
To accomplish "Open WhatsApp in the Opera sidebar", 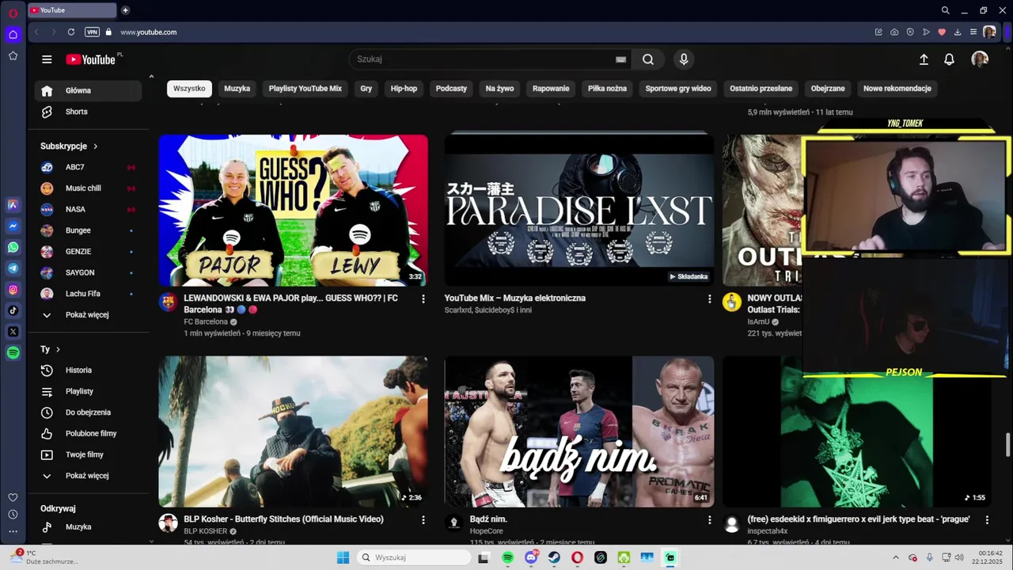I will [13, 247].
